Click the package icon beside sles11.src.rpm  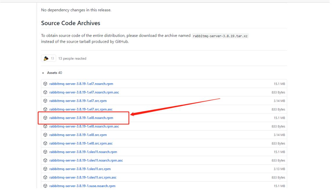45,169
